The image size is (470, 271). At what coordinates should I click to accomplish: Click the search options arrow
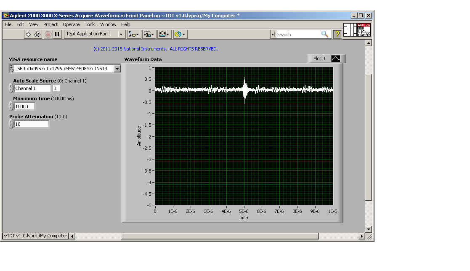tap(273, 35)
